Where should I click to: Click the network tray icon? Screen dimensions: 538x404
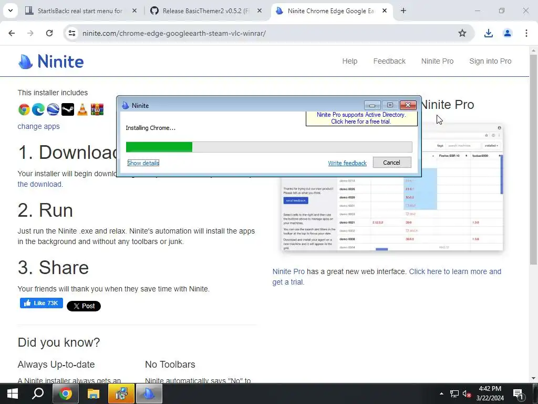(454, 393)
